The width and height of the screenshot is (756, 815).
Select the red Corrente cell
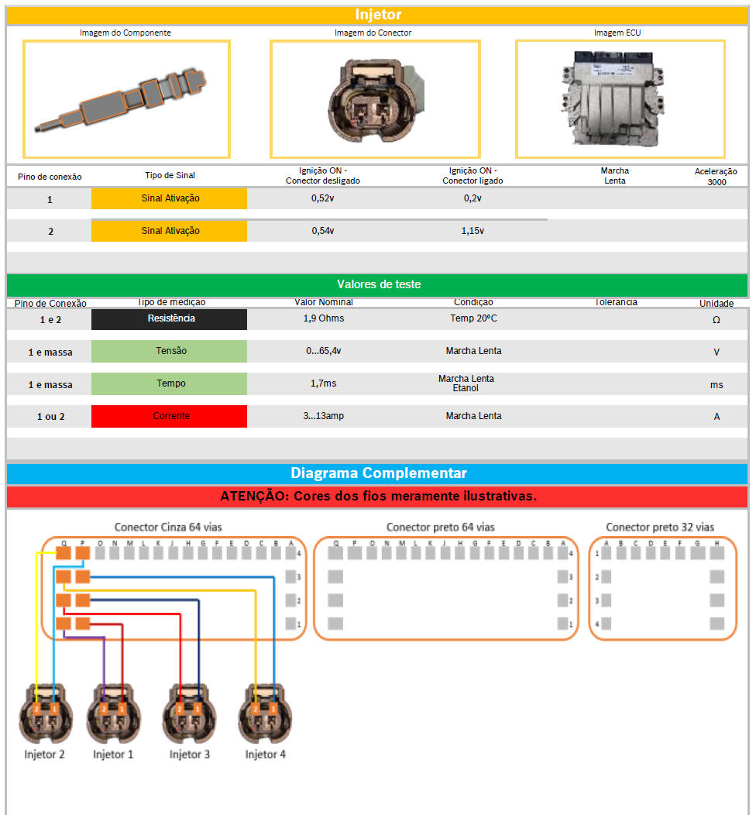169,416
